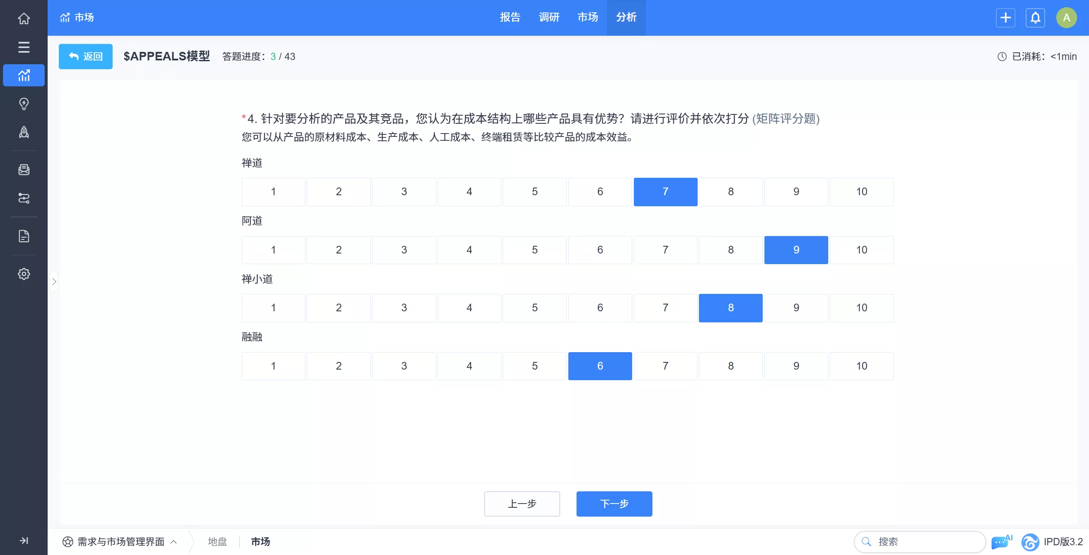Switch to the 调研 tab
The image size is (1089, 555).
coord(549,17)
